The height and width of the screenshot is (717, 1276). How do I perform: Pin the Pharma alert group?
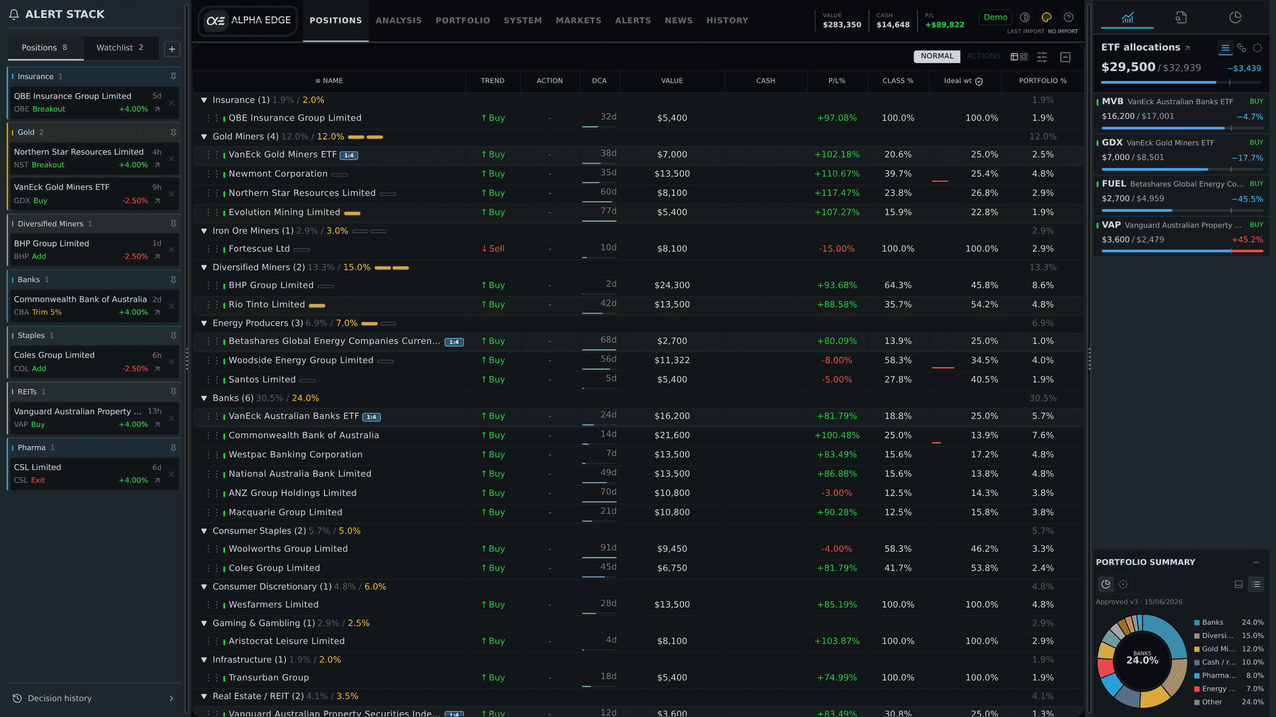(173, 448)
